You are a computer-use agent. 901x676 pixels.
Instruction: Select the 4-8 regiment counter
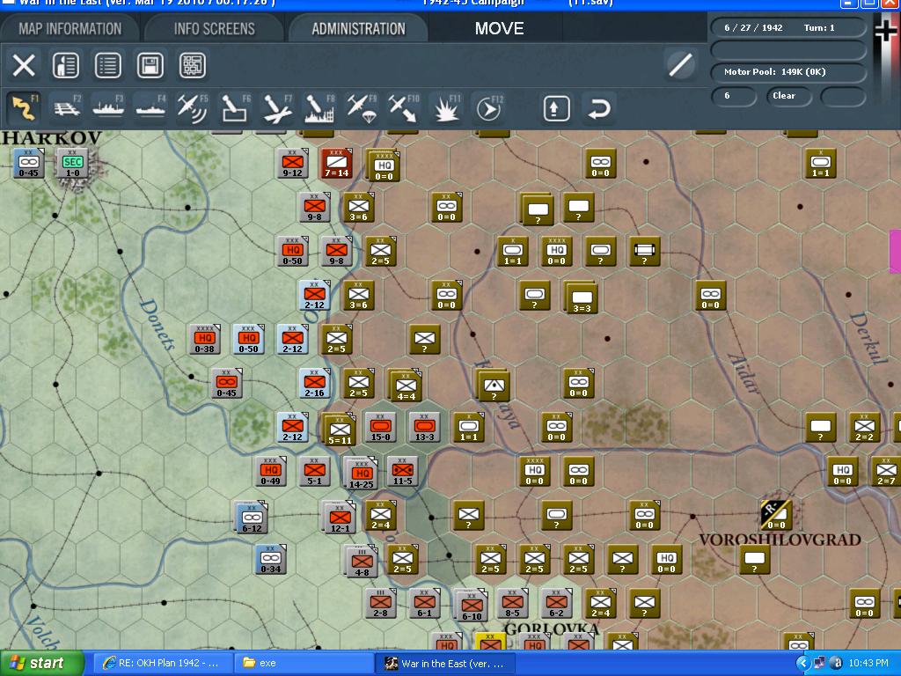[361, 562]
